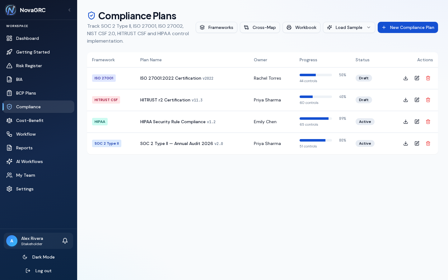
Task: Go to Reports
Action: click(39, 148)
